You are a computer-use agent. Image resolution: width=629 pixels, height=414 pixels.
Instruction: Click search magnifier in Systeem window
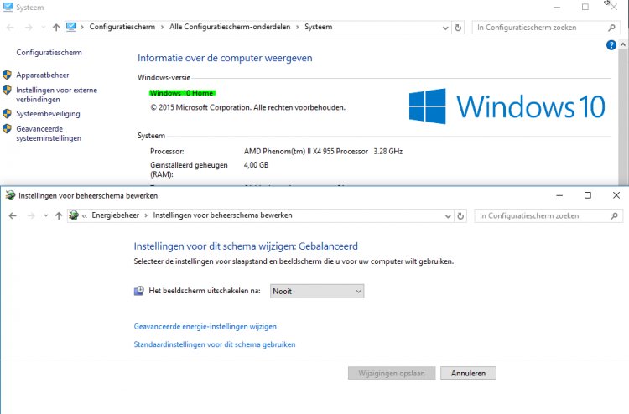pyautogui.click(x=611, y=28)
